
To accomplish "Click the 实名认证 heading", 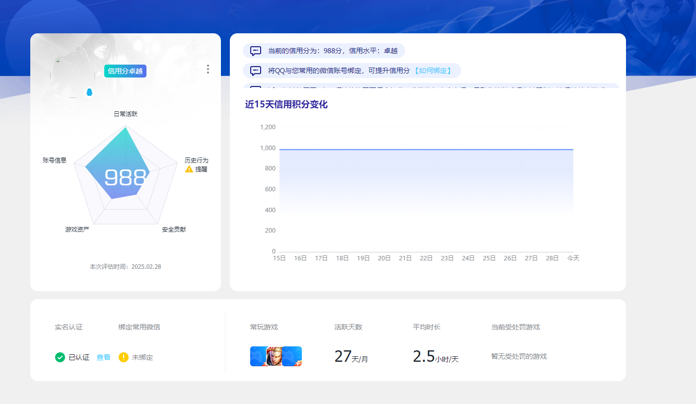I will (69, 327).
